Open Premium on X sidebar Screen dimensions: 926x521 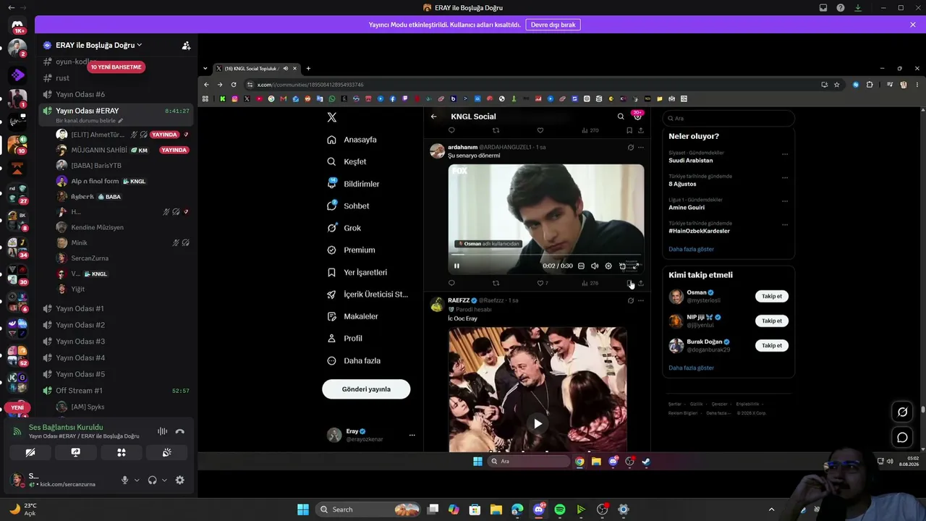[351, 250]
